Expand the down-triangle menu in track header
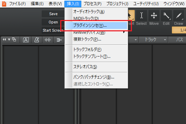The width and height of the screenshot is (186, 124). tap(9, 40)
